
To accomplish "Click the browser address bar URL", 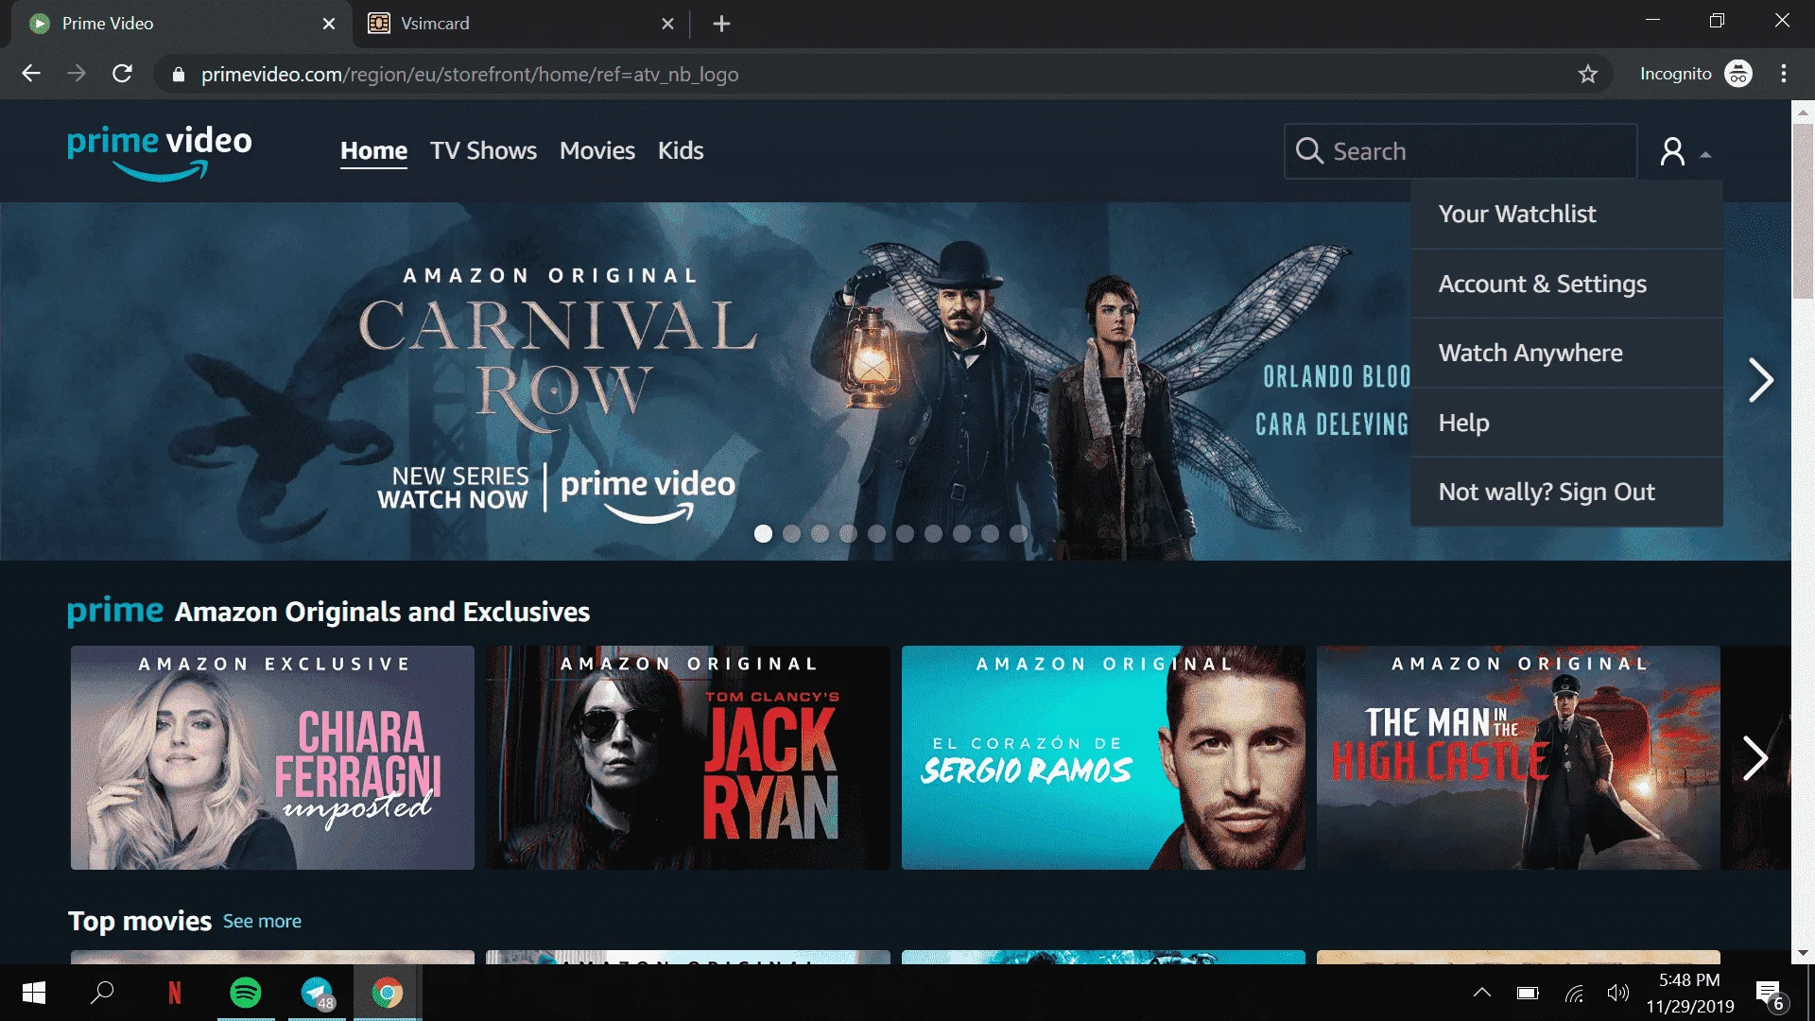I will click(470, 75).
